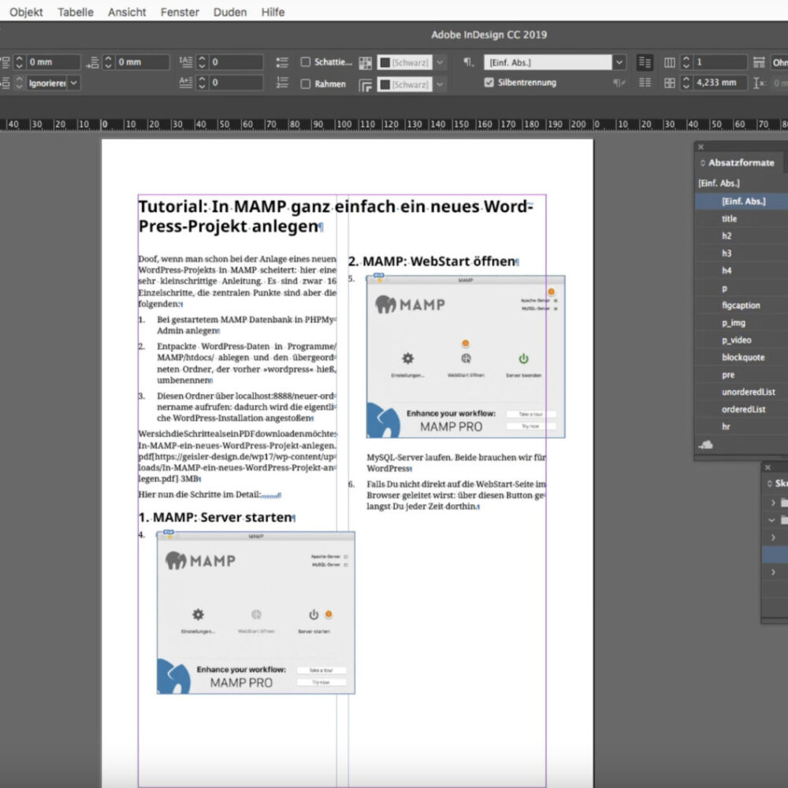
Task: Open the [Einf. Abs.] paragraph style dropdown
Action: click(619, 62)
